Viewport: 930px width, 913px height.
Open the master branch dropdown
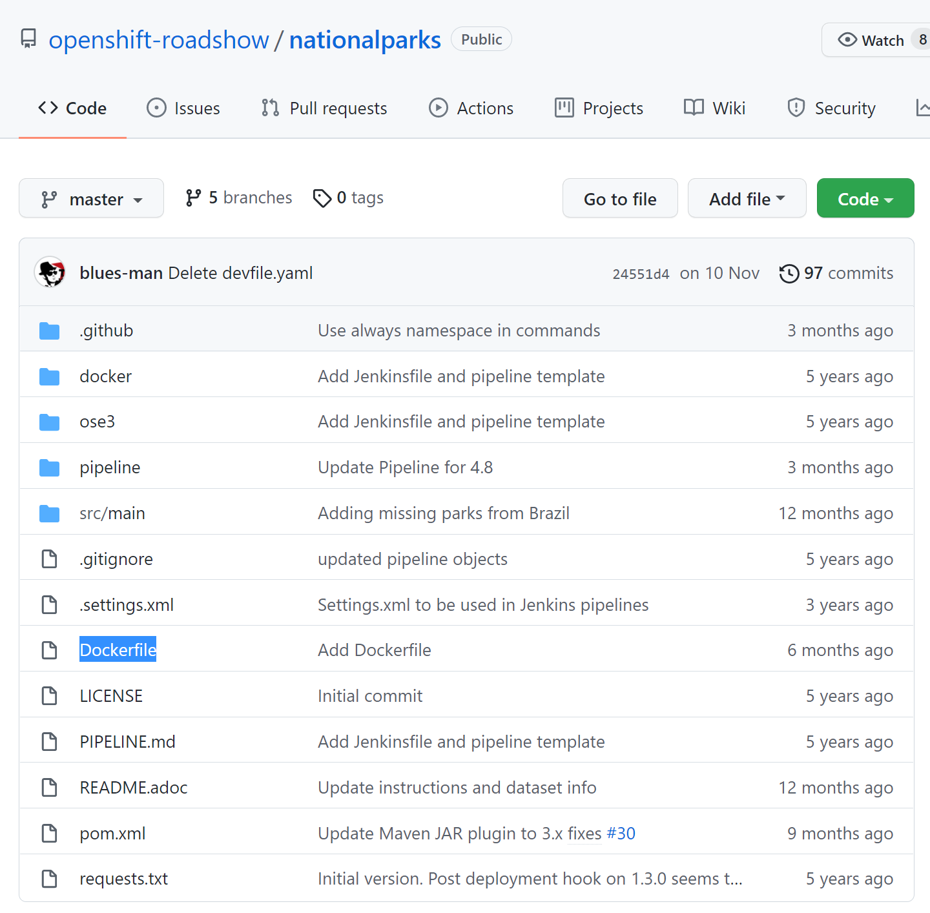click(x=91, y=198)
